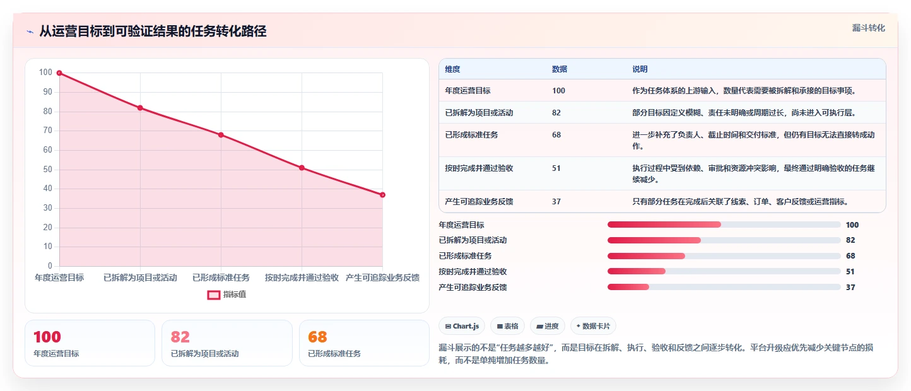Click the chart point for 产生可追踪业务反馈
The height and width of the screenshot is (391, 911).
coord(382,195)
